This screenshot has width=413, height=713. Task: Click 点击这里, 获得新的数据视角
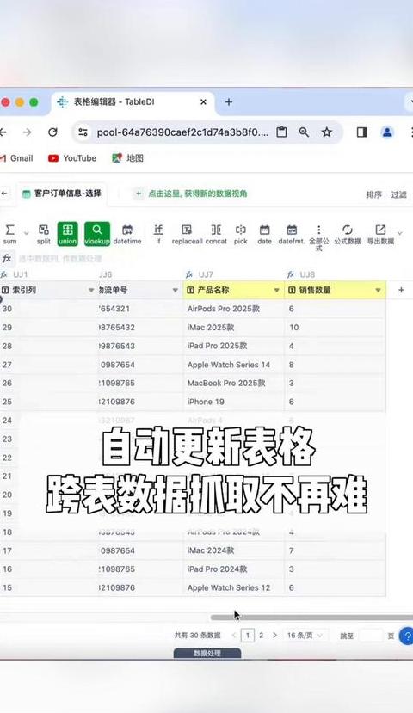pyautogui.click(x=192, y=194)
